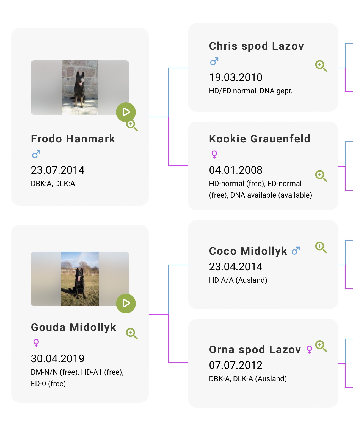
Task: Click the male symbol beside Coco Midollyk
Action: coord(296,251)
